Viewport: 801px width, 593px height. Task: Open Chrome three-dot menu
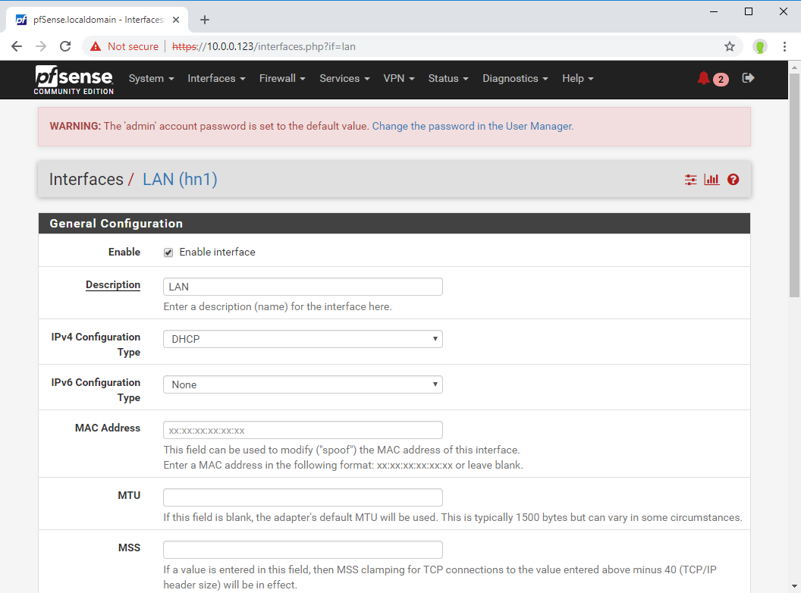784,46
